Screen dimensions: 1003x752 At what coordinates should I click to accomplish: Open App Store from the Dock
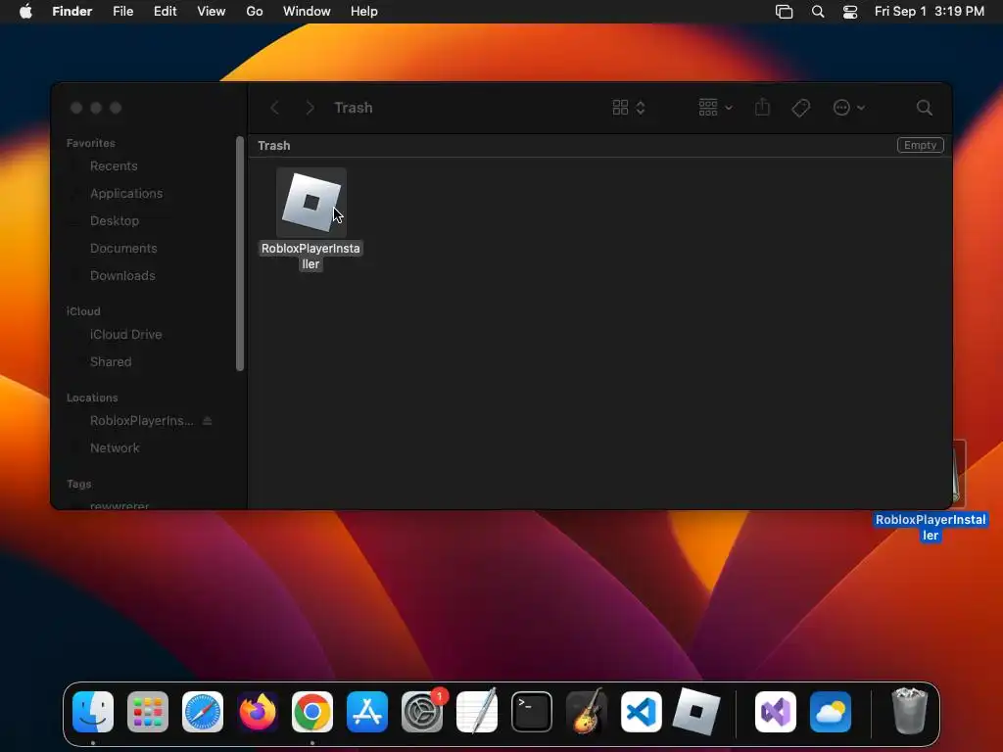(x=367, y=712)
